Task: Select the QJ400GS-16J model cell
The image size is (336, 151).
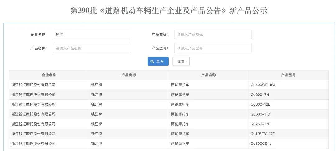Action: 263,85
